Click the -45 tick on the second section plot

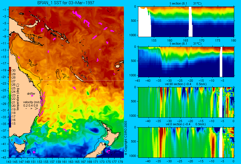138,81
